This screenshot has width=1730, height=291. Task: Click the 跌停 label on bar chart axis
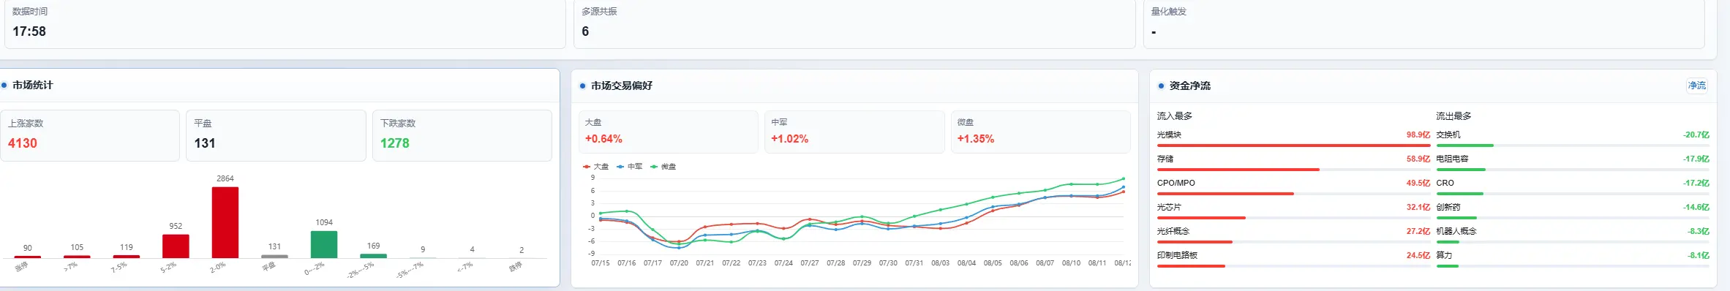pos(516,267)
